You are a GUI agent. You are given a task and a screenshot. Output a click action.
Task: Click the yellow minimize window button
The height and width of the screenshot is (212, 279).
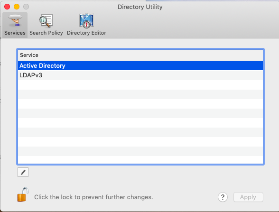point(17,7)
